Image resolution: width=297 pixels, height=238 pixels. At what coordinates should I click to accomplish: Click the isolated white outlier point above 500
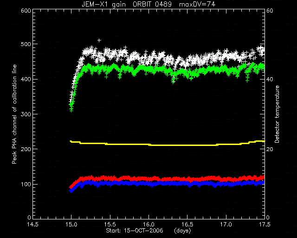coord(99,40)
